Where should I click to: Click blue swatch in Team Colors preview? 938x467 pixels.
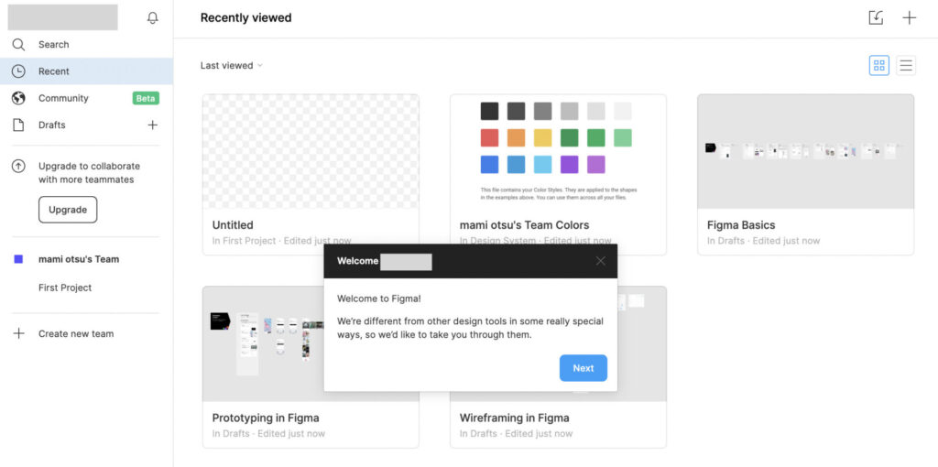pos(489,165)
